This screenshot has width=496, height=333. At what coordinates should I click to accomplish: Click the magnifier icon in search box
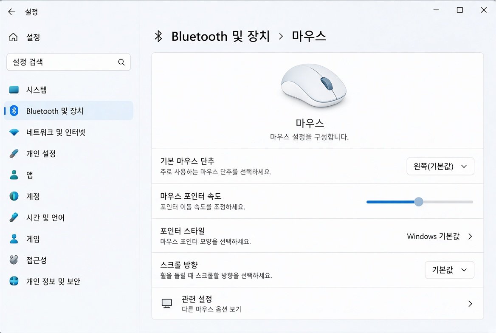[x=121, y=62]
